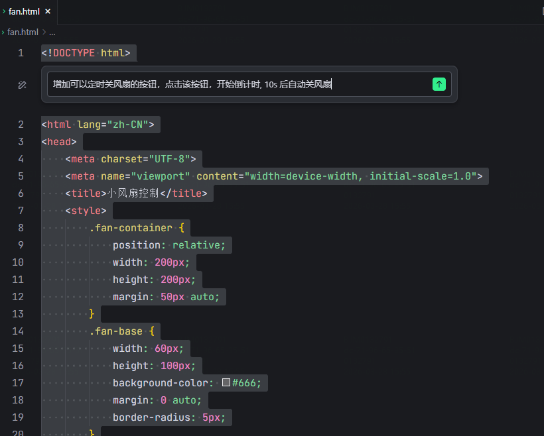Click line number 14 in gutter
The image size is (544, 436).
[x=18, y=331]
